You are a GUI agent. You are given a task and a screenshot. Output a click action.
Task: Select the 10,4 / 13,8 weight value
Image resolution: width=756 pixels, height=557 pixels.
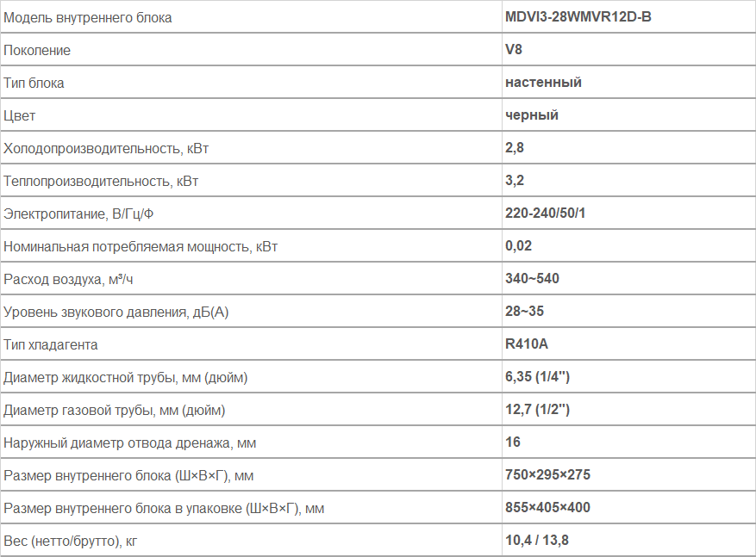[x=537, y=541]
